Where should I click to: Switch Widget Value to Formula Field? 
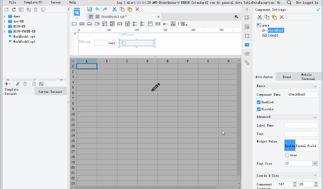coord(306,146)
